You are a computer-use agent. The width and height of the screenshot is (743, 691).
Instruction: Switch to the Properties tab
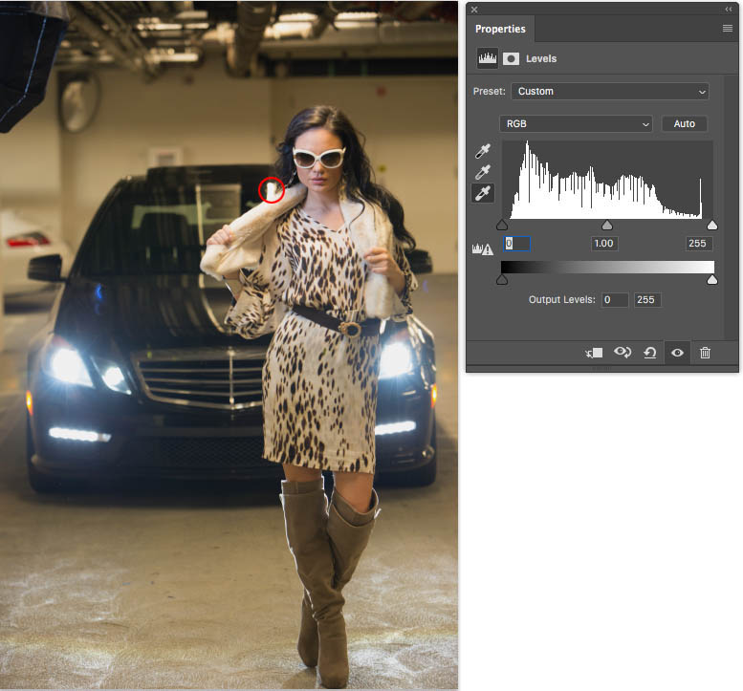[500, 29]
